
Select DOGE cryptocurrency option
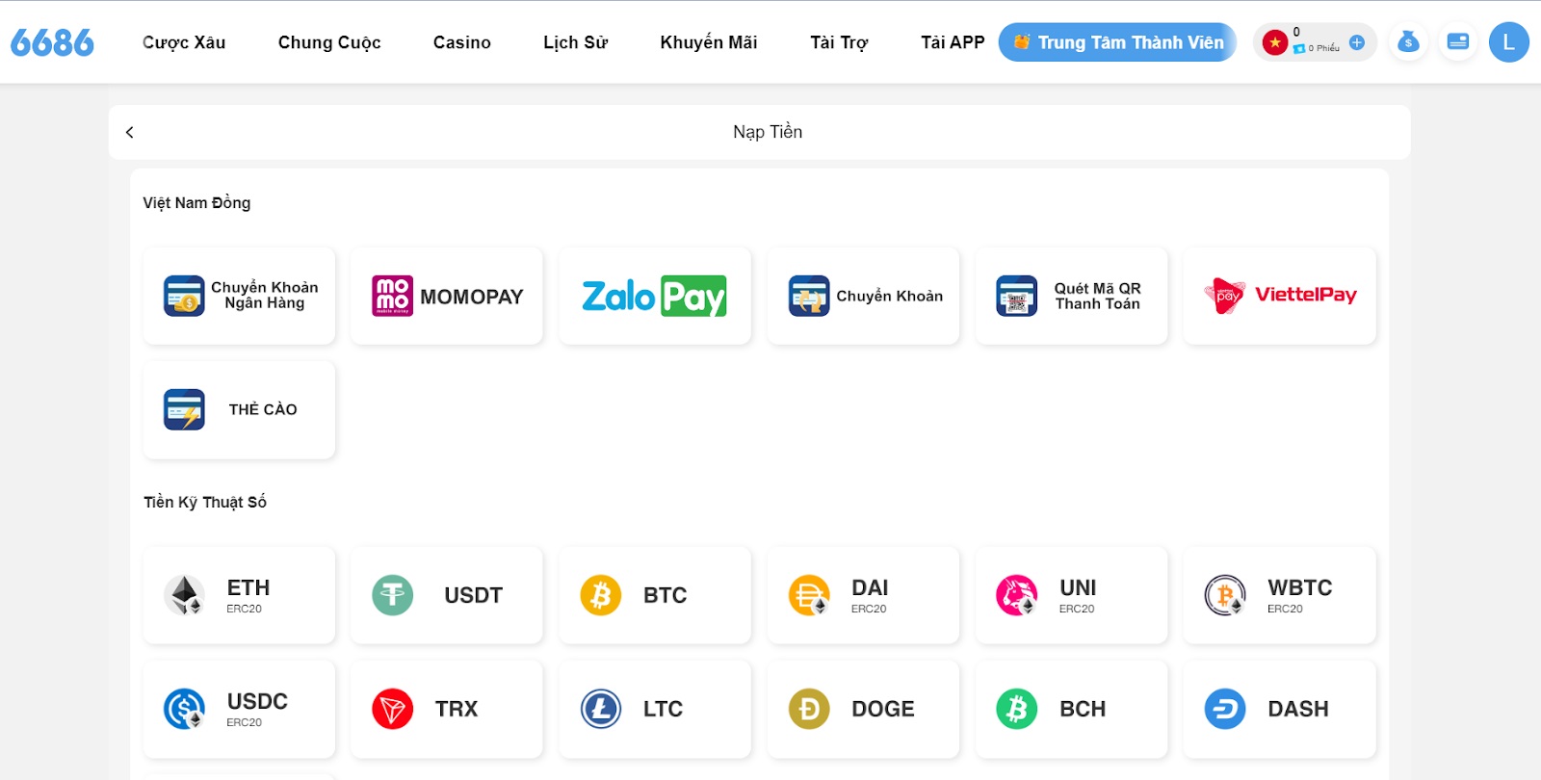pyautogui.click(x=863, y=709)
